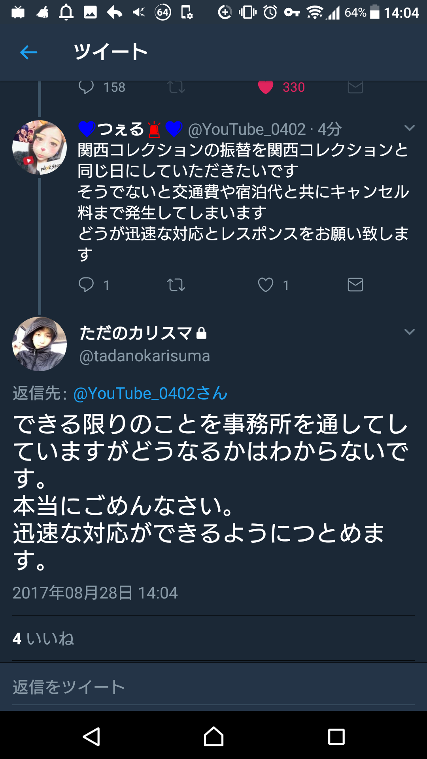Screen dimensions: 427x759
Task: Open the dropdown chevron on つえる's tweet
Action: click(x=410, y=128)
